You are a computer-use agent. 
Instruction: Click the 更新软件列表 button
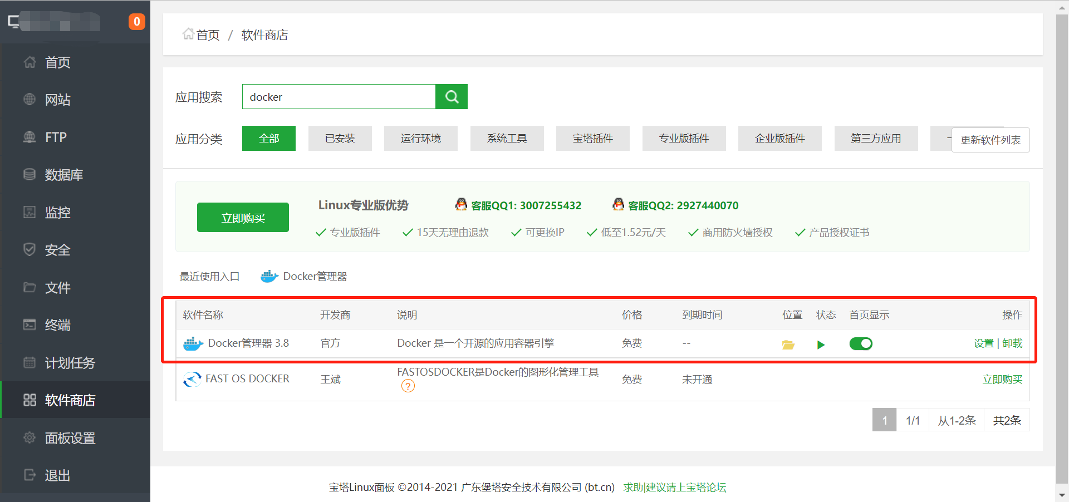(x=990, y=140)
